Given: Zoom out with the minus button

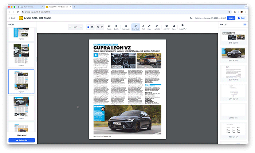Looking at the screenshot, I should tap(70, 27).
